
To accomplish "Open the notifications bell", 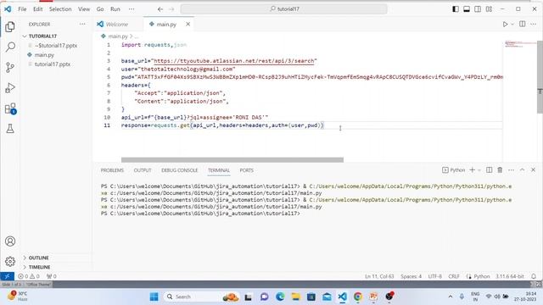I will point(534,276).
